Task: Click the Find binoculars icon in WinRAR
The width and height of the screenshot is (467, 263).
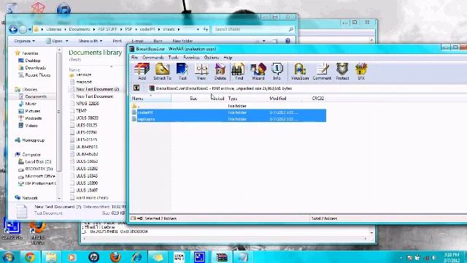Action: pos(239,72)
